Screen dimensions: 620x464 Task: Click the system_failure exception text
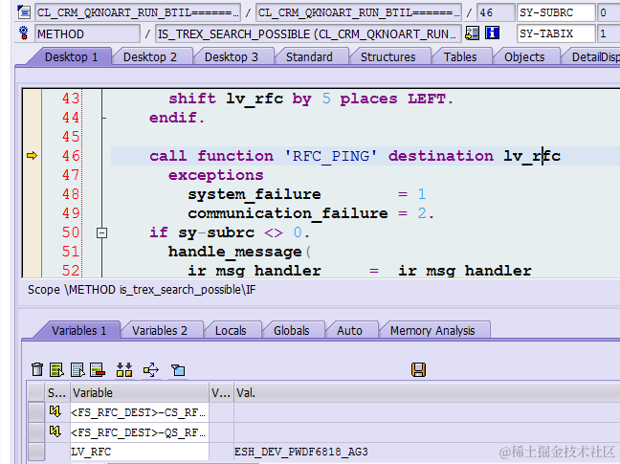coord(255,194)
